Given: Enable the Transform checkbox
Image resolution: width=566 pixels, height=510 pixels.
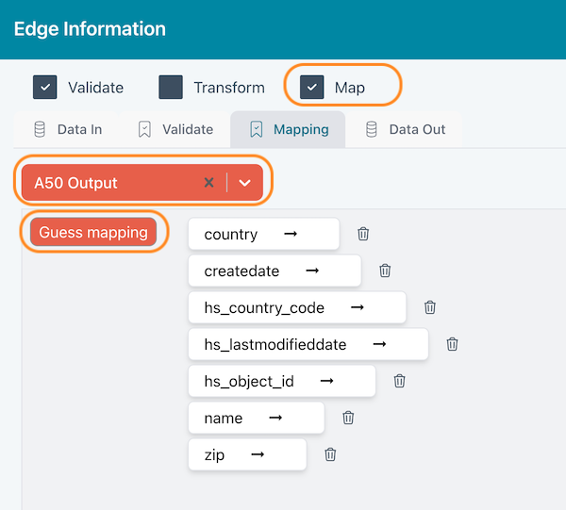Looking at the screenshot, I should coord(171,88).
